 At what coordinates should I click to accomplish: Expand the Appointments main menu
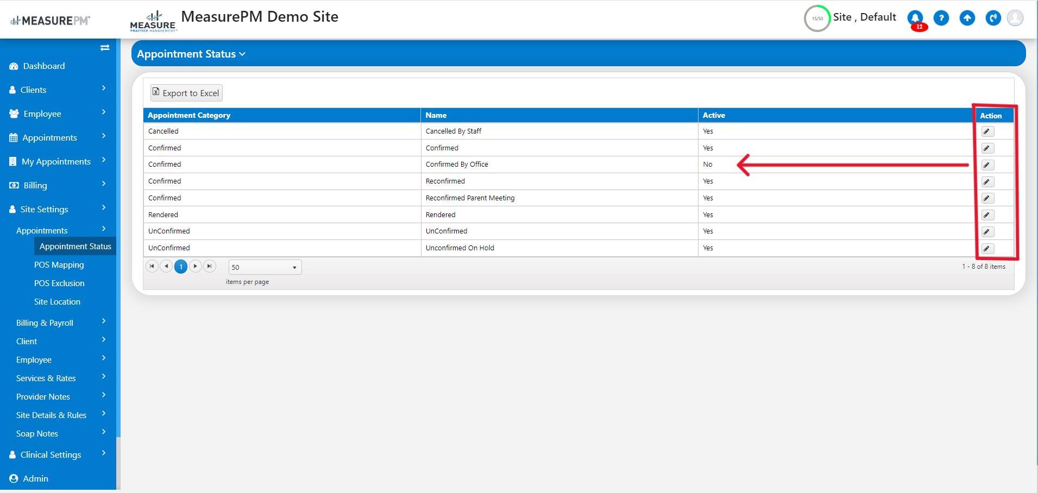point(58,138)
